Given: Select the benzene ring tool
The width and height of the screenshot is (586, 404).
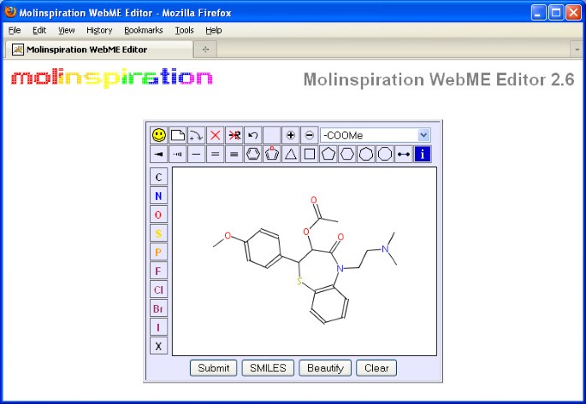Looking at the screenshot, I should pos(253,154).
